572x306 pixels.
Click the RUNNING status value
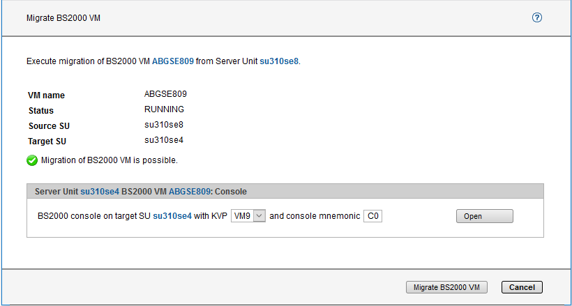coord(164,109)
